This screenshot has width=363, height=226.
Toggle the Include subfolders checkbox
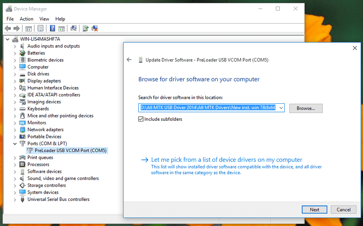point(141,119)
